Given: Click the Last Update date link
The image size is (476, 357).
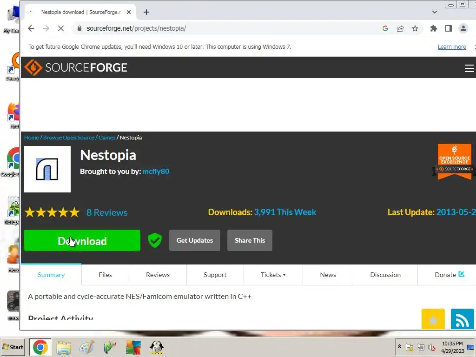Looking at the screenshot, I should 456,212.
